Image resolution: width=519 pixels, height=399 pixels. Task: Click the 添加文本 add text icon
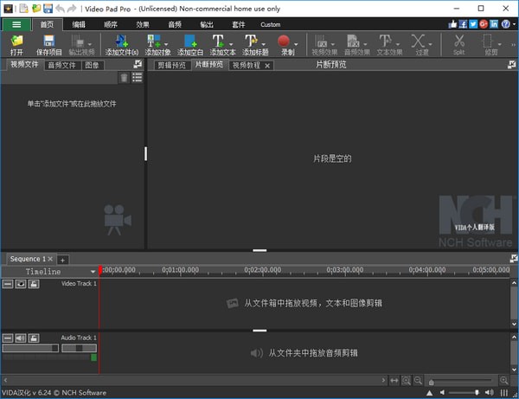pyautogui.click(x=219, y=42)
